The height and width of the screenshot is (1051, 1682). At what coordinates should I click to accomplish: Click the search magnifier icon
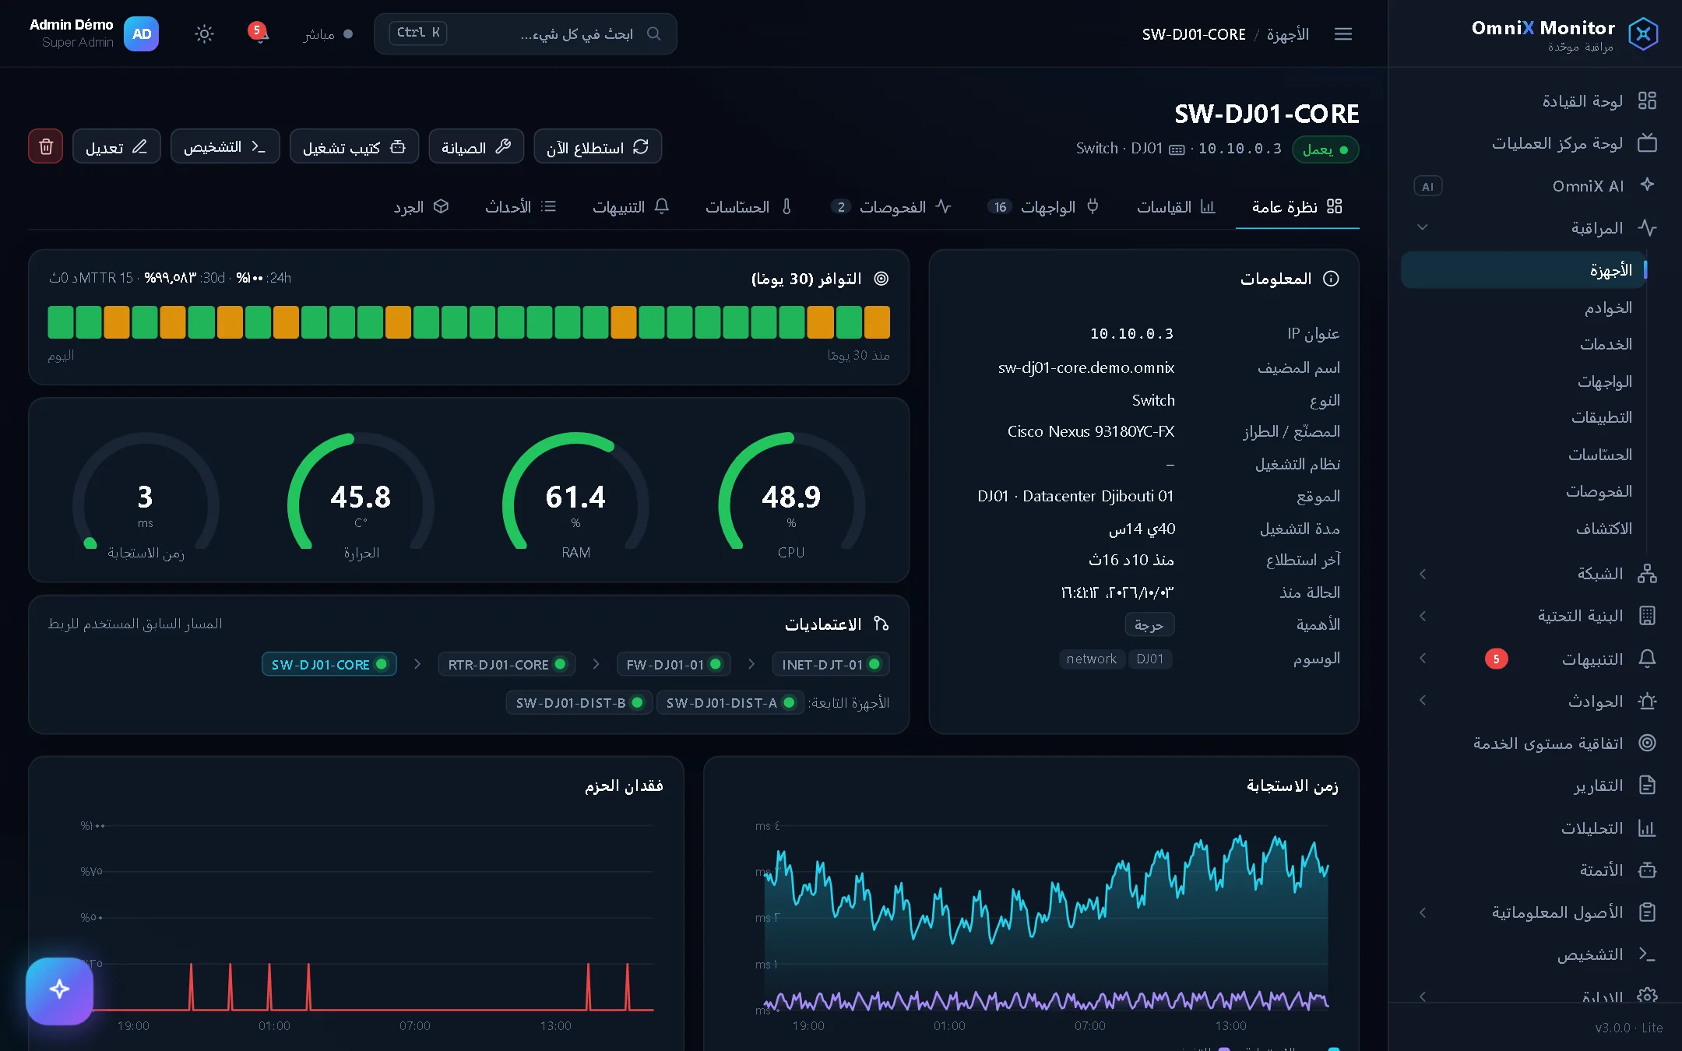[654, 33]
